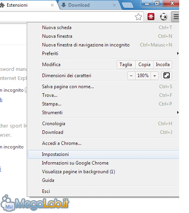Open Download entry in the menu

[103, 132]
